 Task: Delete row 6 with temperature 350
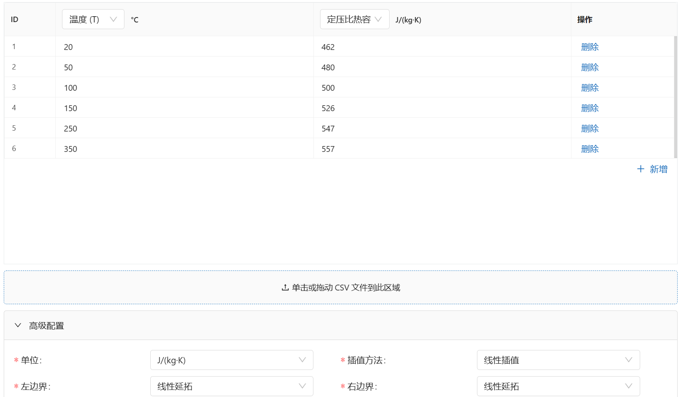click(x=590, y=149)
